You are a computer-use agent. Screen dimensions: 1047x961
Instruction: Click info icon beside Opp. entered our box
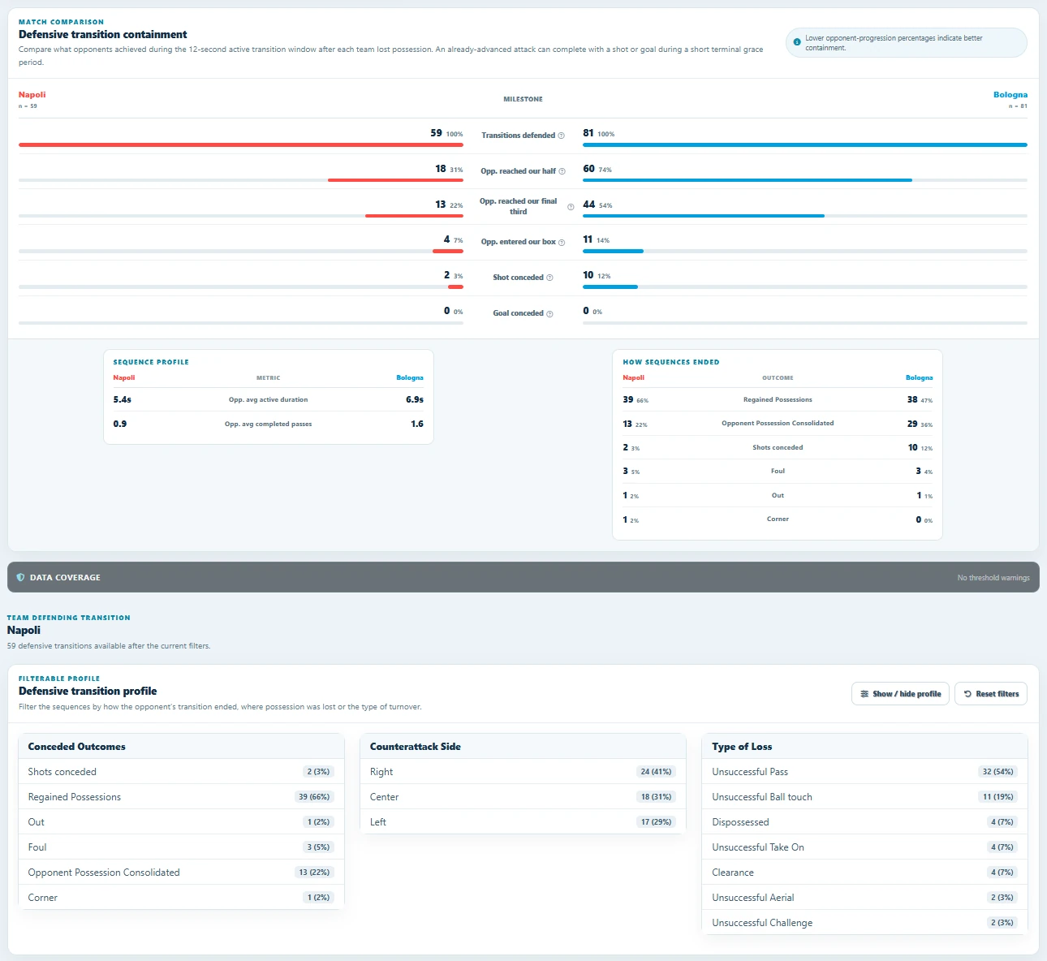click(x=562, y=243)
